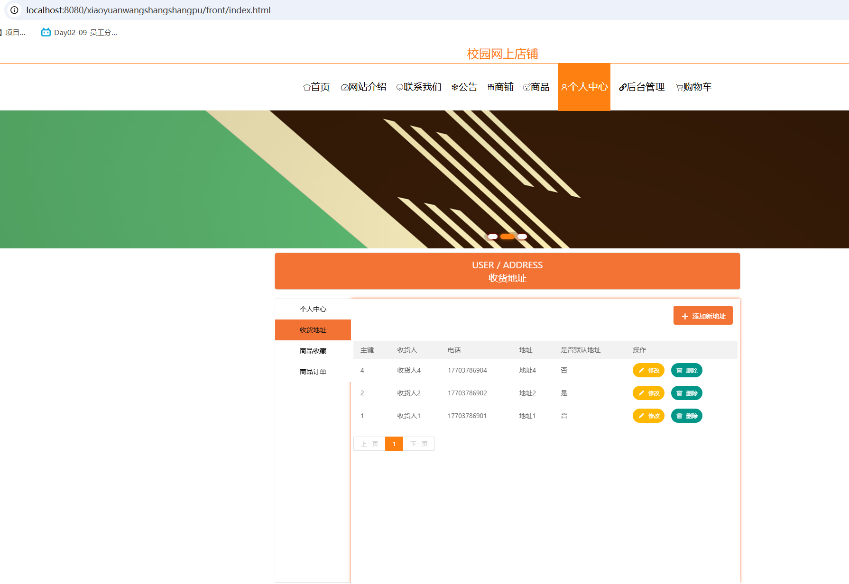Open 联系我们 contact page
The width and height of the screenshot is (849, 584).
point(419,87)
